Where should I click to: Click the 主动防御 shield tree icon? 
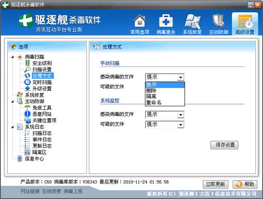pos(20,101)
